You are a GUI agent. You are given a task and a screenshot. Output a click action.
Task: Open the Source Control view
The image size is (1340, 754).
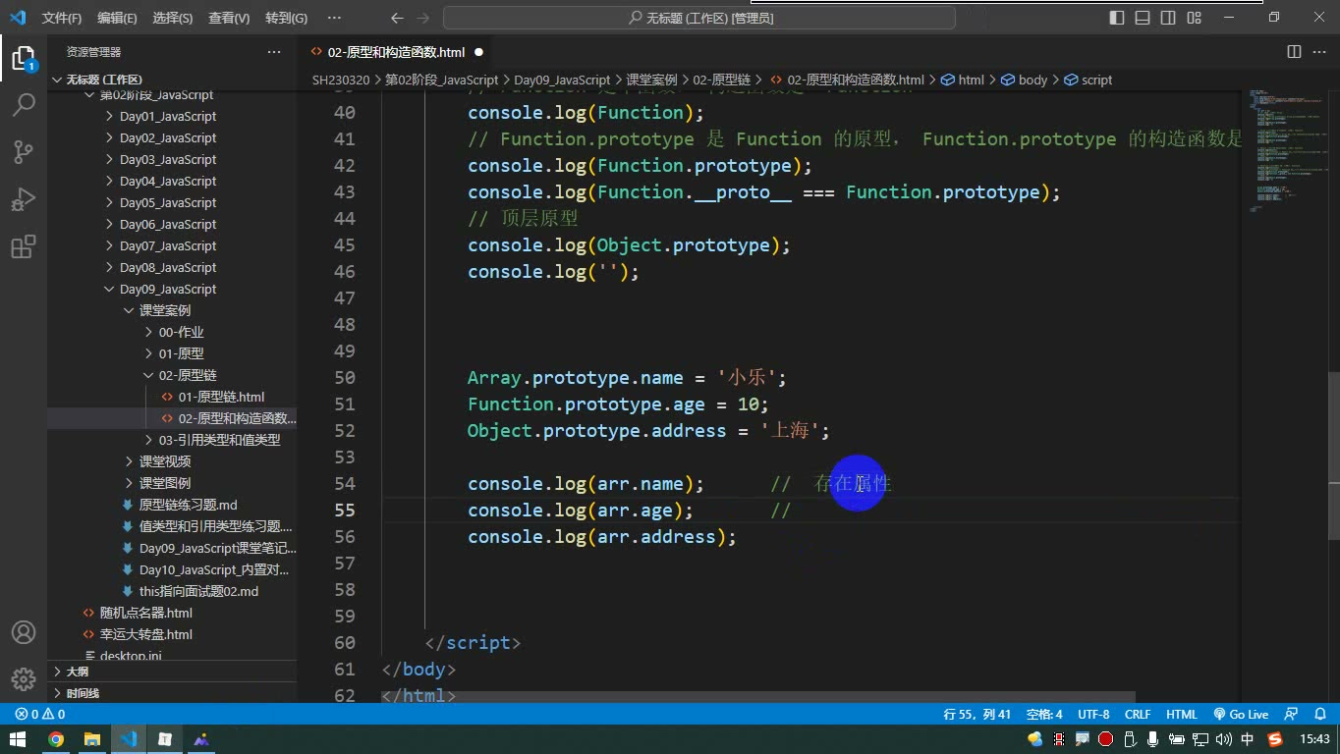coord(24,151)
